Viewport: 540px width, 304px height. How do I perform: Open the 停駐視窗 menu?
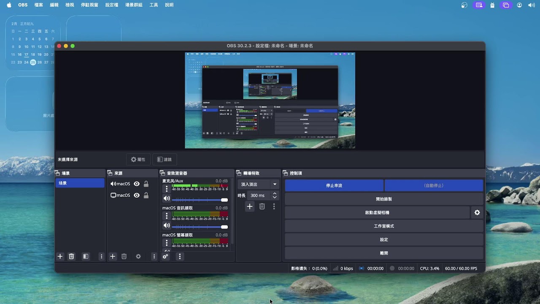coord(89,5)
